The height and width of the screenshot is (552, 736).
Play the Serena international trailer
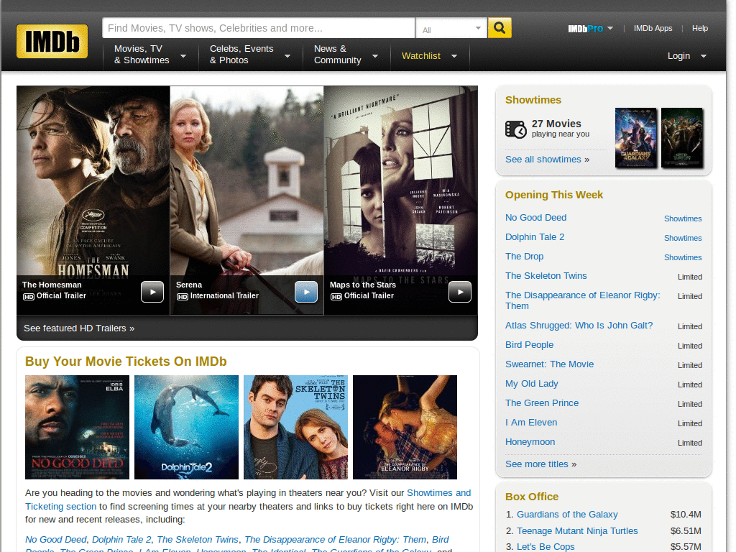[x=306, y=292]
